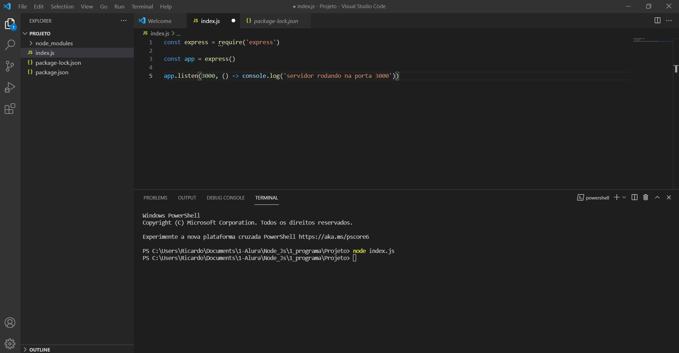Close index.js tab via unsaved dot

tap(233, 21)
